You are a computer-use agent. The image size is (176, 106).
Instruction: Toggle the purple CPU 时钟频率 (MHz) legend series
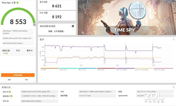point(125,69)
